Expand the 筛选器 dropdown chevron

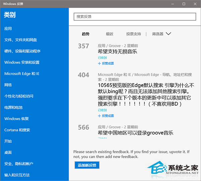pyautogui.click(x=168, y=34)
